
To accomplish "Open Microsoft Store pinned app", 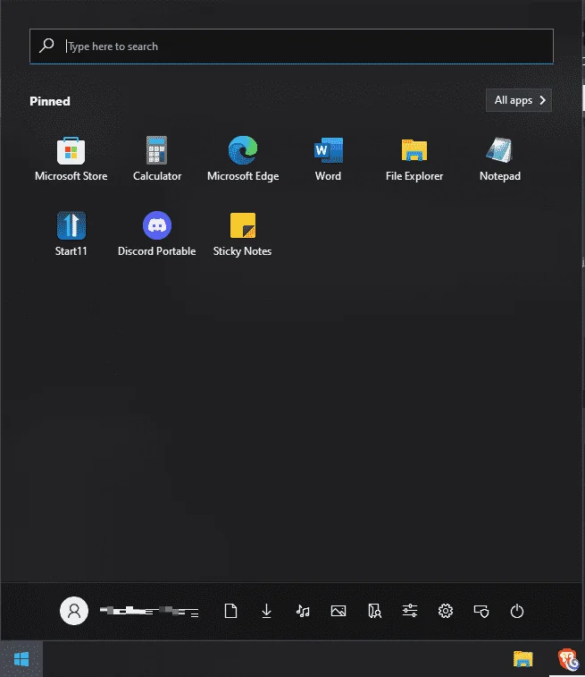I will (71, 159).
